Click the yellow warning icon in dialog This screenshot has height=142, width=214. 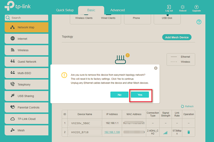click(x=64, y=75)
